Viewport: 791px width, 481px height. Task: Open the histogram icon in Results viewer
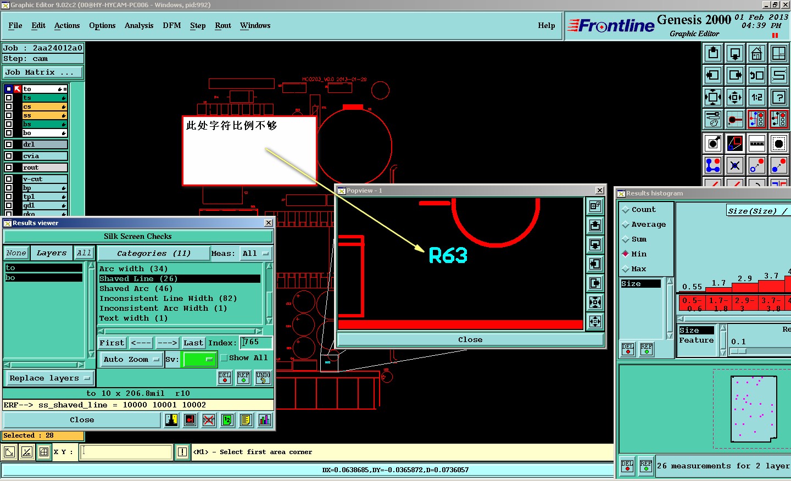pyautogui.click(x=265, y=420)
